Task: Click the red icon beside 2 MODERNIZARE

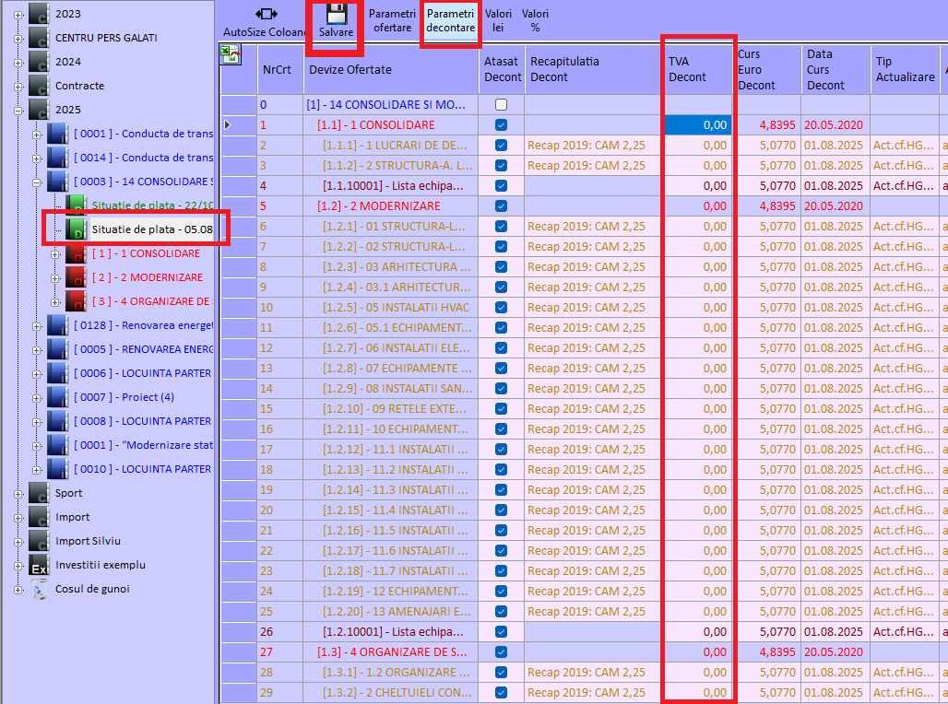Action: click(76, 277)
